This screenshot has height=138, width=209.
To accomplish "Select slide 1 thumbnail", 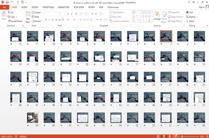I will pyautogui.click(x=199, y=36).
